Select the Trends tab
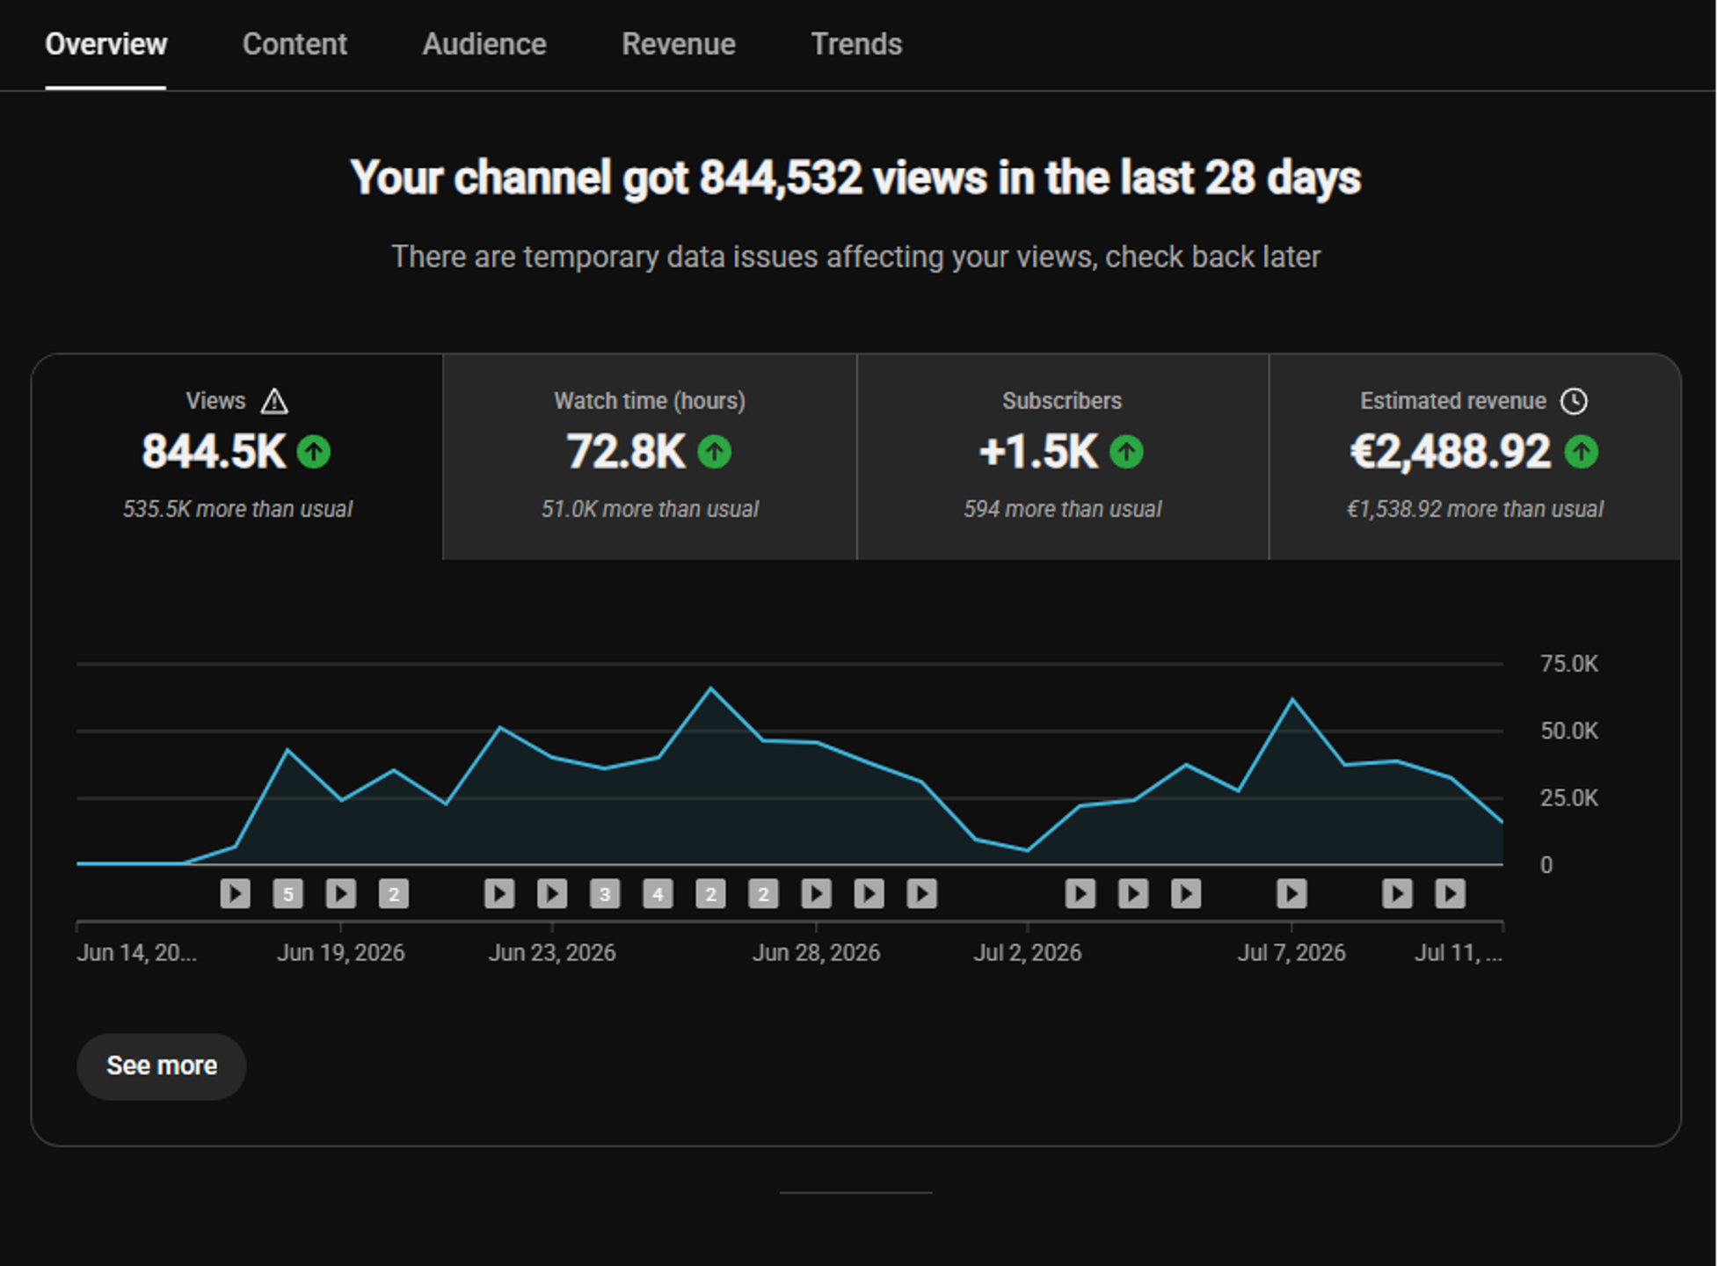Screen dimensions: 1717x1266 (x=856, y=44)
